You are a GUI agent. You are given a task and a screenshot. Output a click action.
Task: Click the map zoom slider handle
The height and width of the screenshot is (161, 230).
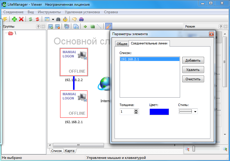click(194, 149)
